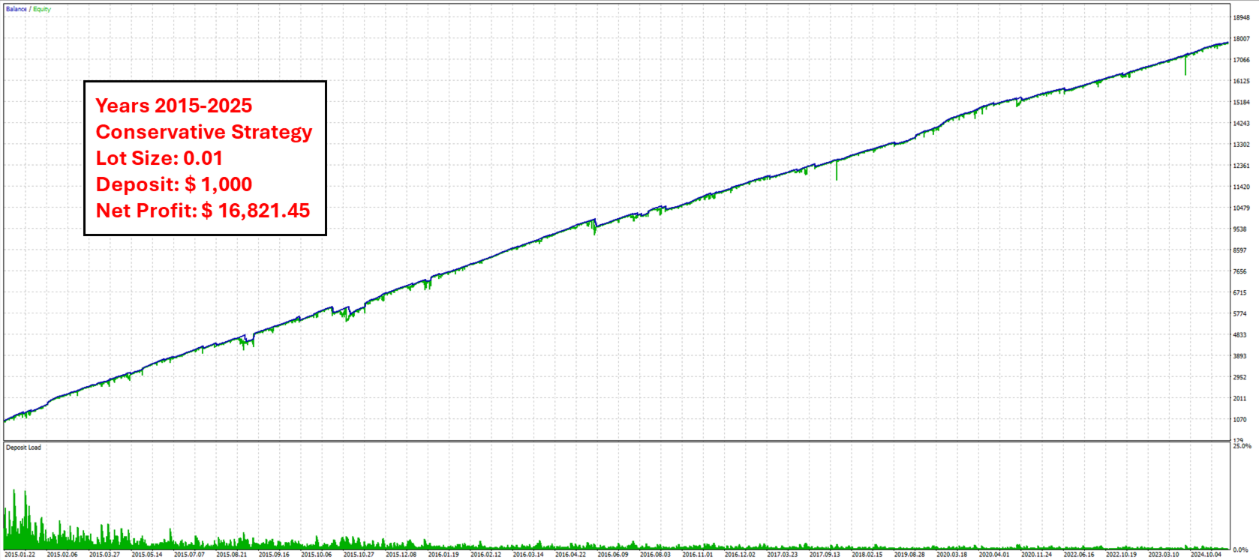Click the 2016.08.03 date label
This screenshot has height=560, width=1259.
pyautogui.click(x=656, y=555)
